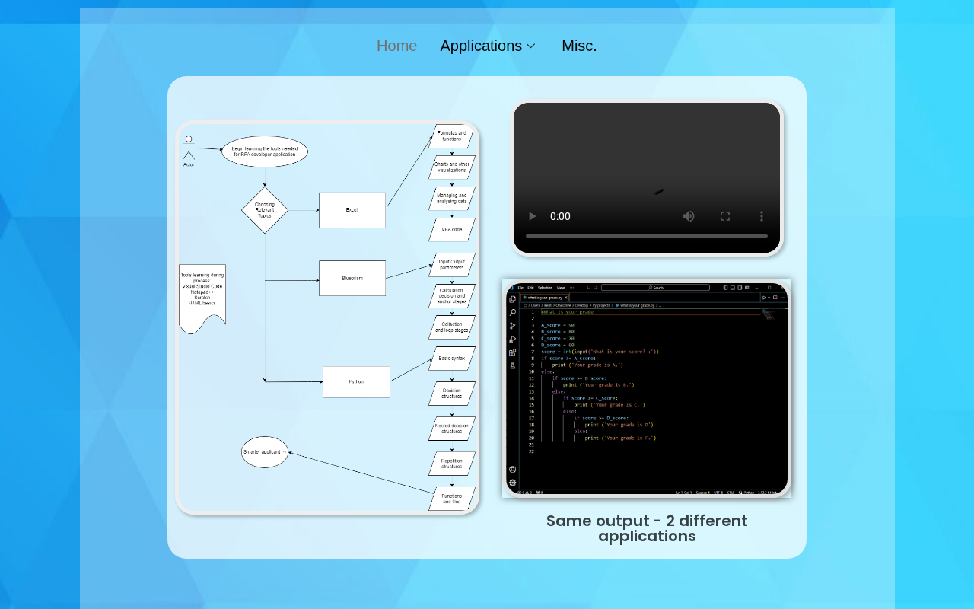Mute the video with the speaker icon
This screenshot has width=974, height=609.
(x=688, y=216)
